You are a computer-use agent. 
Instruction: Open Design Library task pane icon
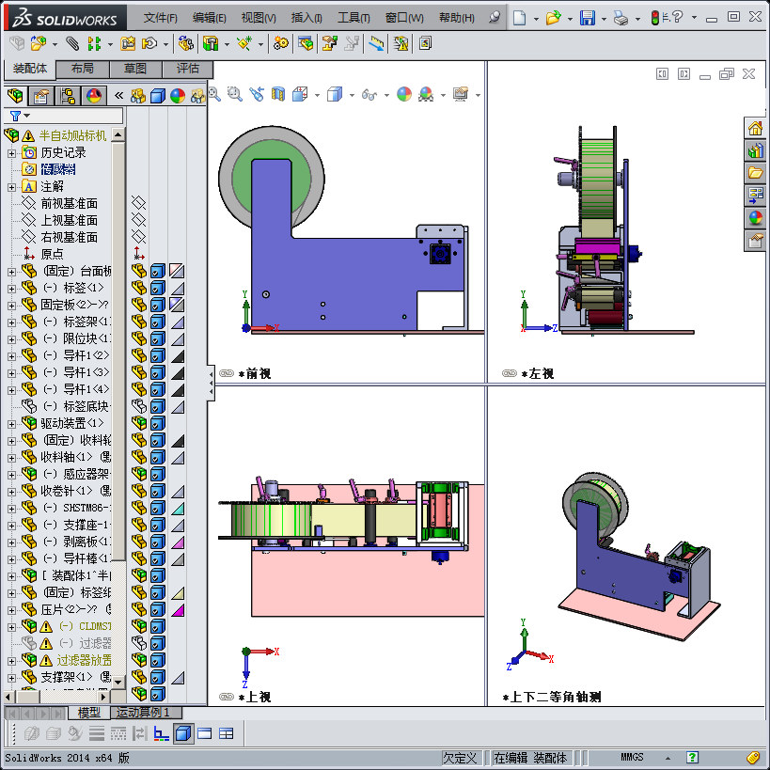tap(755, 150)
